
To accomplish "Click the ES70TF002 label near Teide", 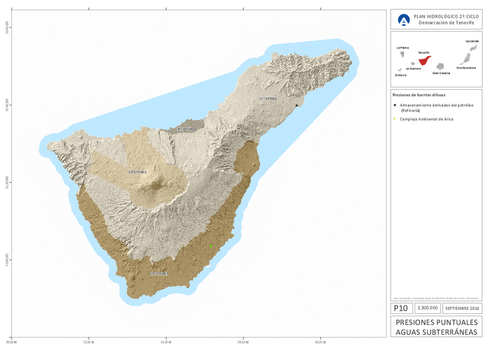I will pyautogui.click(x=137, y=172).
